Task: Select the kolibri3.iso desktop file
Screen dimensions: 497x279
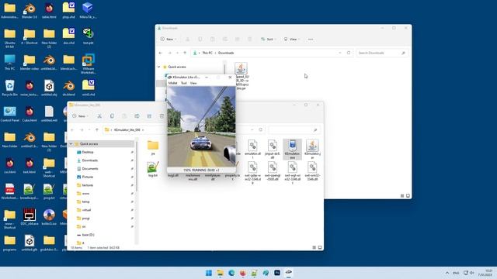Action: [49, 217]
